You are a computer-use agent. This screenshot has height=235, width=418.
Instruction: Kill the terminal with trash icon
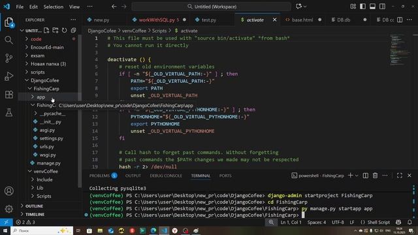pyautogui.click(x=375, y=176)
